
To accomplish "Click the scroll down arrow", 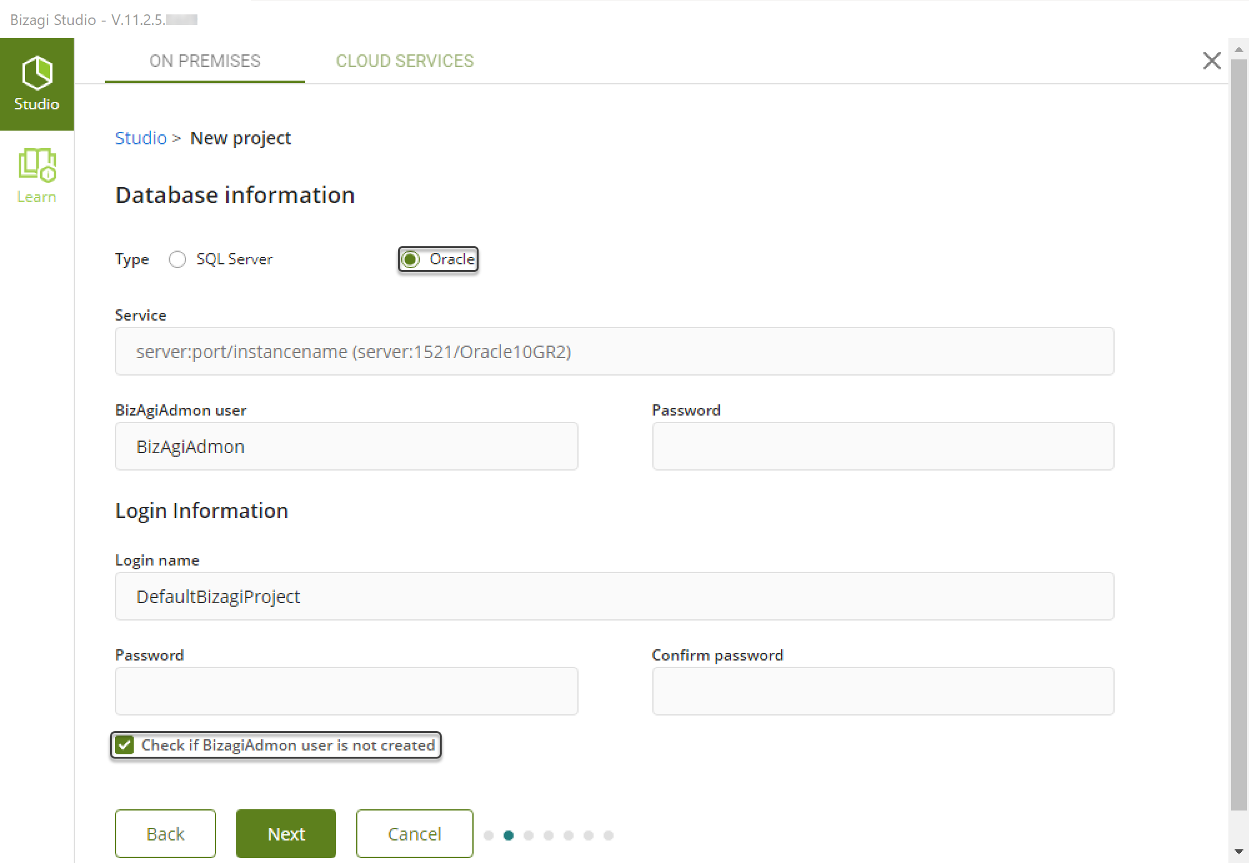I will [1238, 851].
